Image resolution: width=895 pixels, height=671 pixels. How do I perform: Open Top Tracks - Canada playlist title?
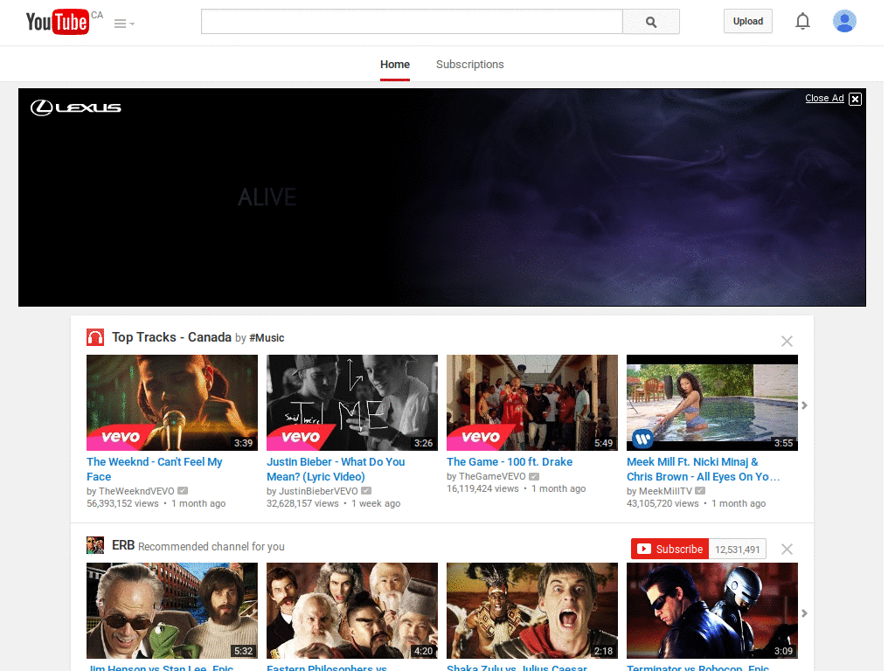(171, 337)
